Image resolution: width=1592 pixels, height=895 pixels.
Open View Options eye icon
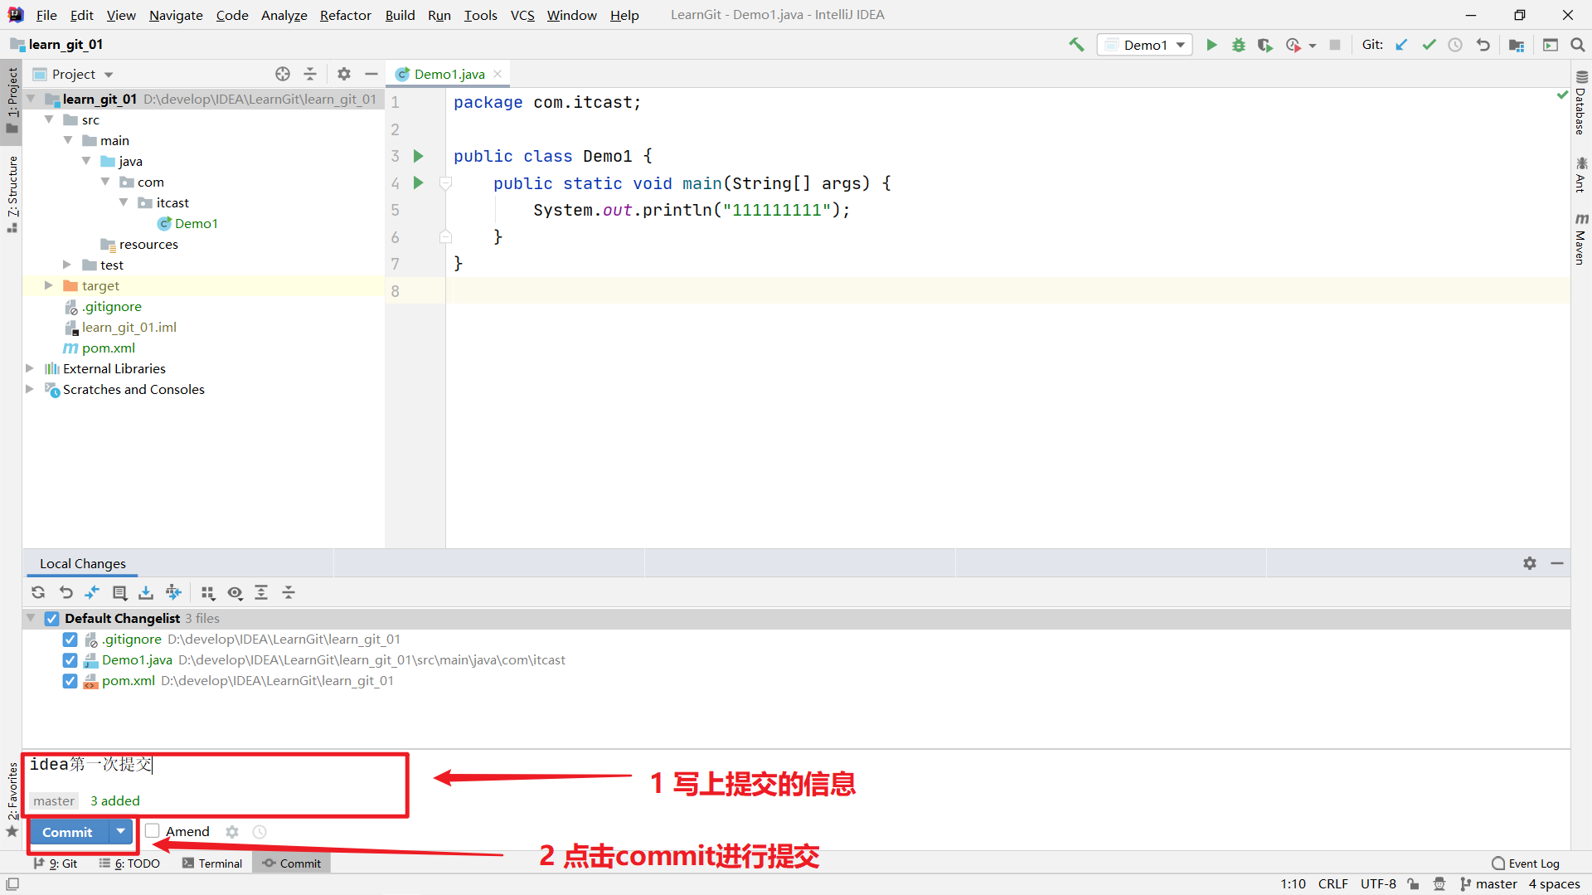coord(235,592)
